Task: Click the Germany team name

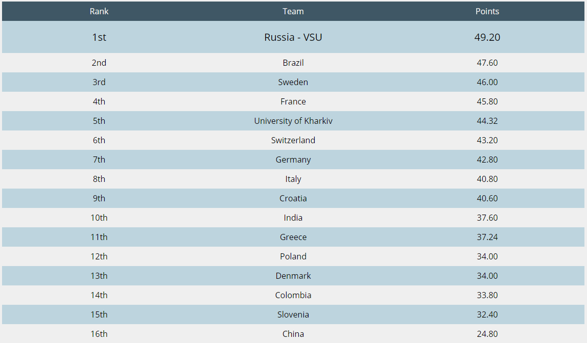Action: [293, 160]
